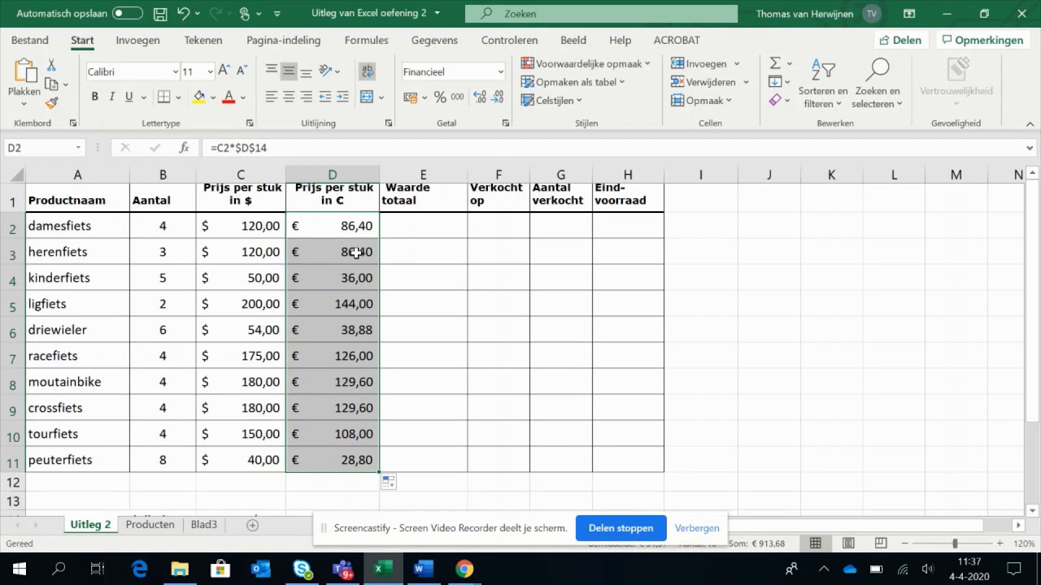Click Delen stoppen in Screencastify bar
The width and height of the screenshot is (1041, 585).
pyautogui.click(x=621, y=528)
